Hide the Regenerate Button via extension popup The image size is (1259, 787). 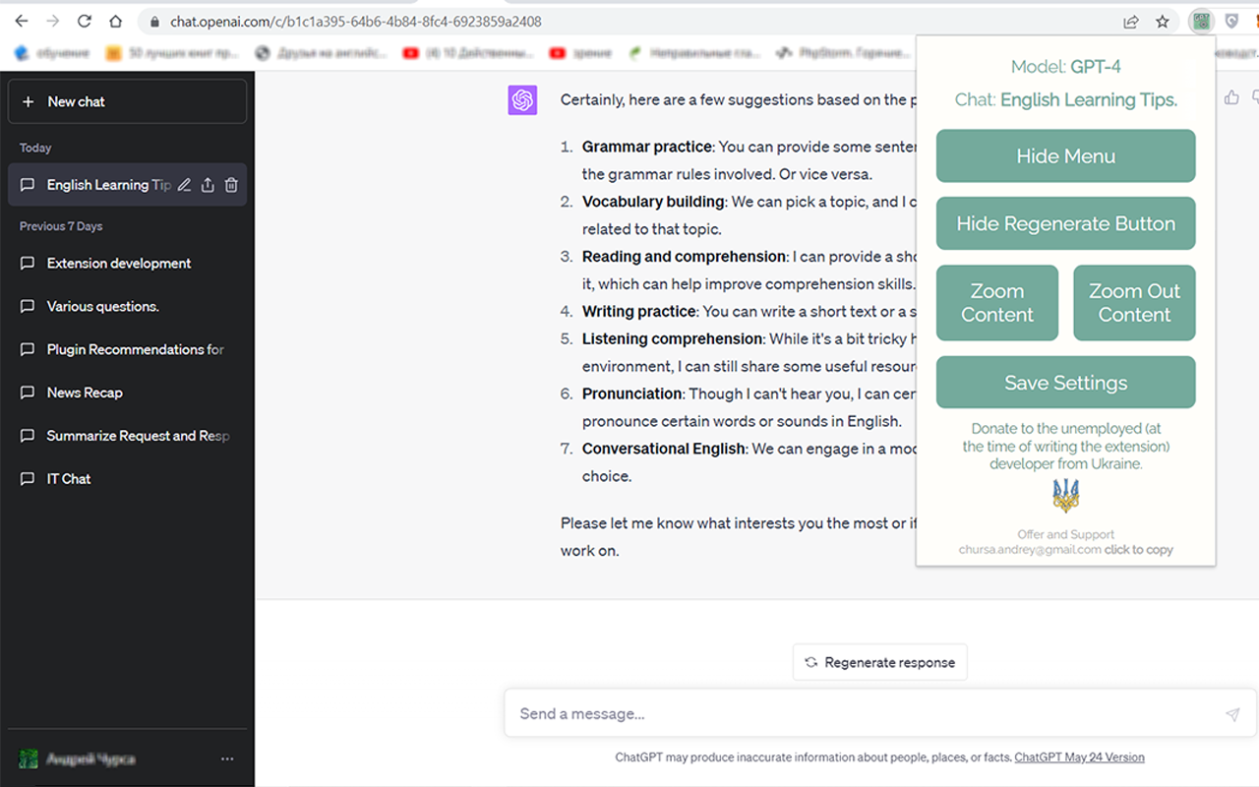pos(1065,223)
